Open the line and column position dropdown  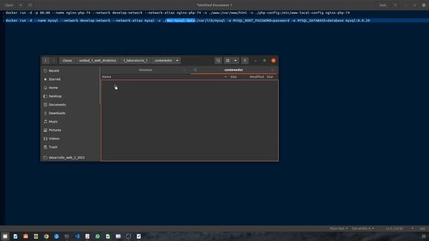(x=412, y=228)
